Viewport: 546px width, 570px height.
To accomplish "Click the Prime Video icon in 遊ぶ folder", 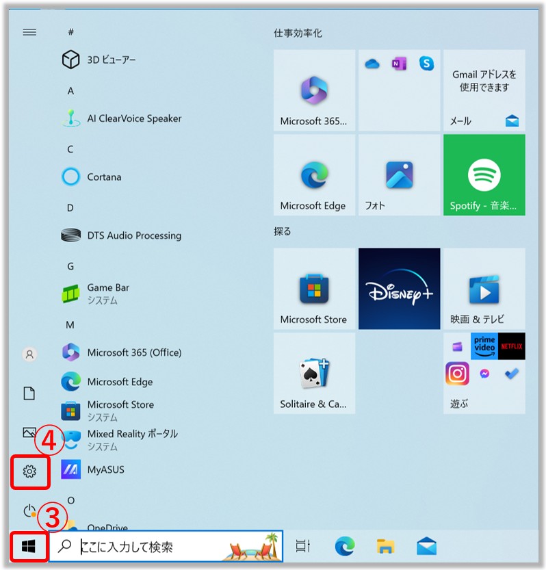I will (484, 346).
